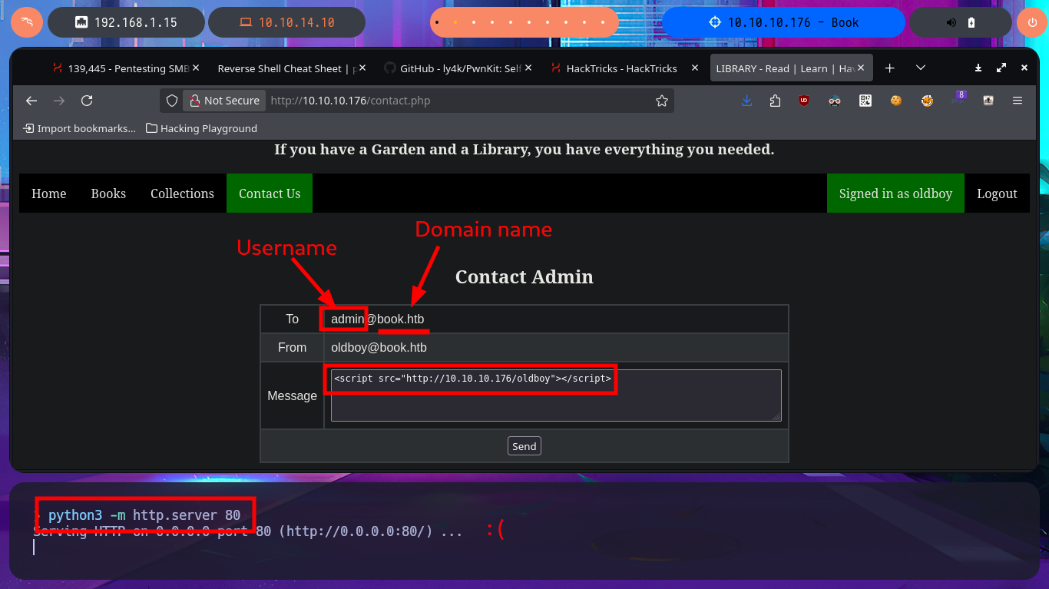This screenshot has width=1049, height=589.
Task: Open the Books nav item
Action: pyautogui.click(x=108, y=194)
